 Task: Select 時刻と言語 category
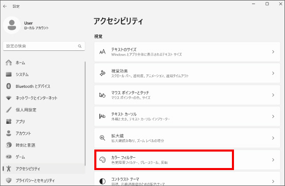pyautogui.click(x=44, y=145)
